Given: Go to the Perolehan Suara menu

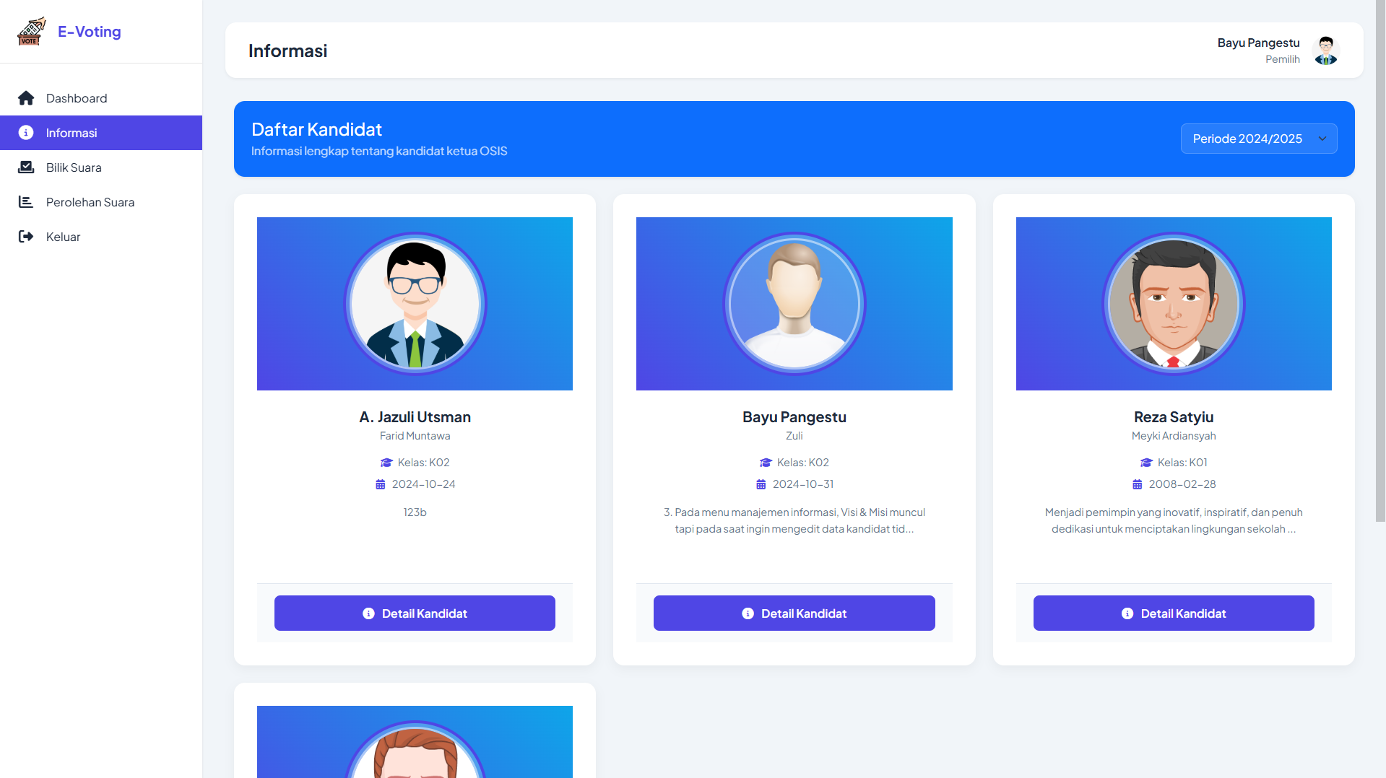Looking at the screenshot, I should (x=101, y=202).
